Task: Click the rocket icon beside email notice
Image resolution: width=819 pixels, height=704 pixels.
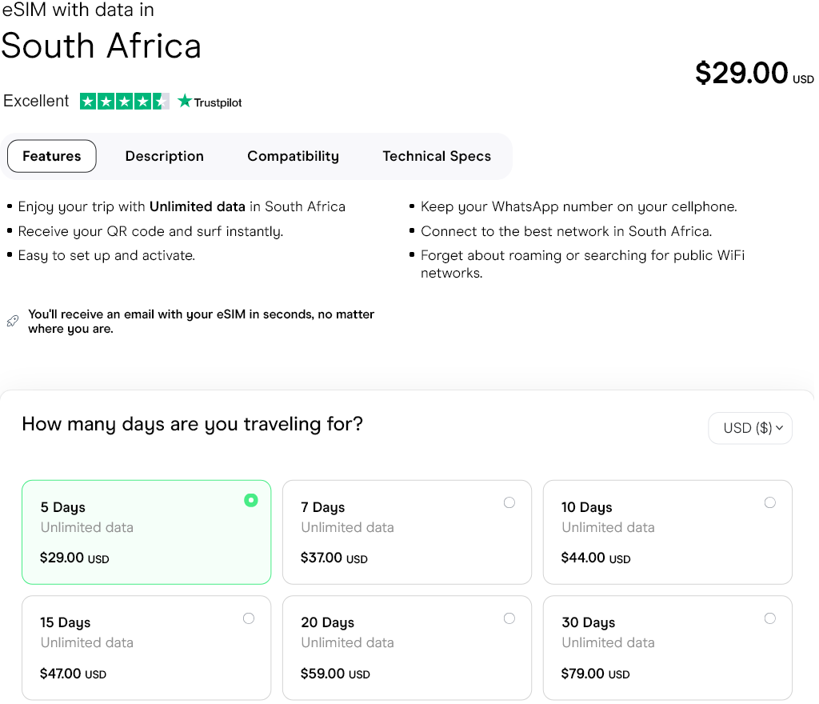Action: (x=12, y=321)
